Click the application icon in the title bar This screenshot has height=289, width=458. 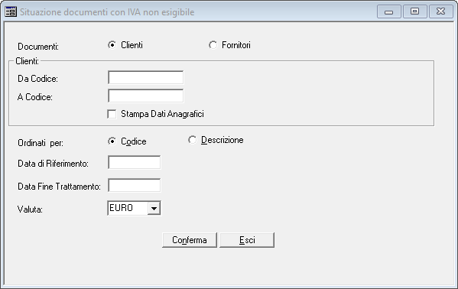pos(11,12)
